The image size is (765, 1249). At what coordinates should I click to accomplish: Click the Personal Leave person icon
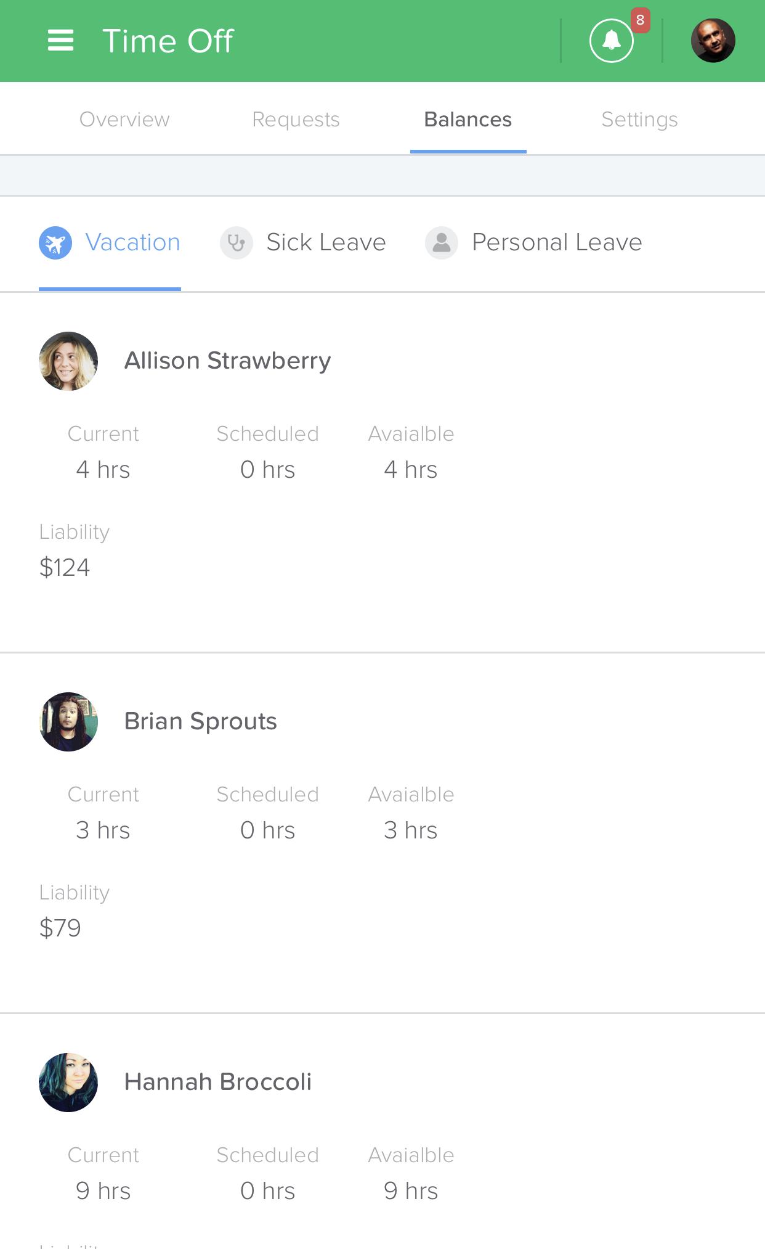(x=442, y=243)
